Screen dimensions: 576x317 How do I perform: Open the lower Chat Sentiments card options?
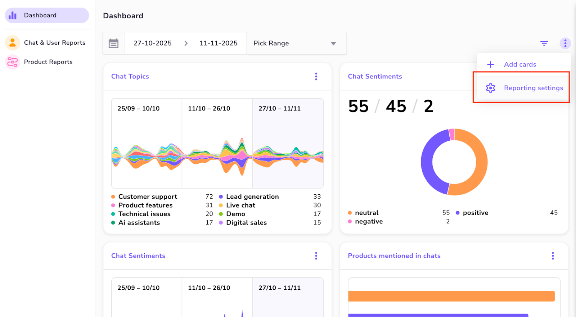316,256
